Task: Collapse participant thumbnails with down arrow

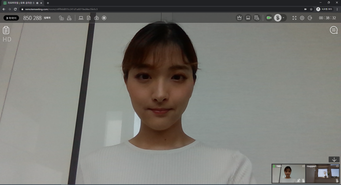Action: click(334, 159)
